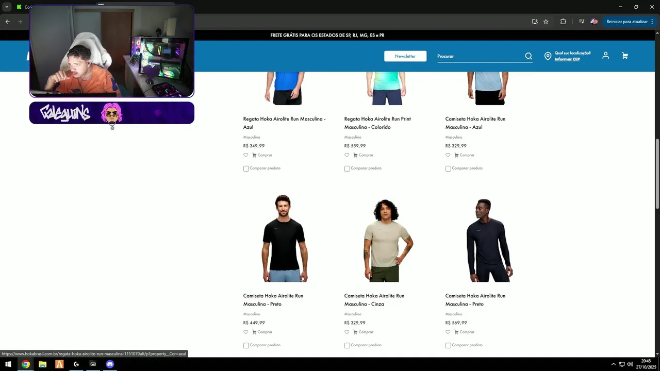Check Comparar produto for Camiseta Cinza
The width and height of the screenshot is (660, 371).
[x=347, y=345]
